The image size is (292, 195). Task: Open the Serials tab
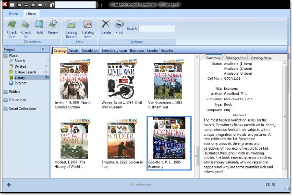pos(73,50)
